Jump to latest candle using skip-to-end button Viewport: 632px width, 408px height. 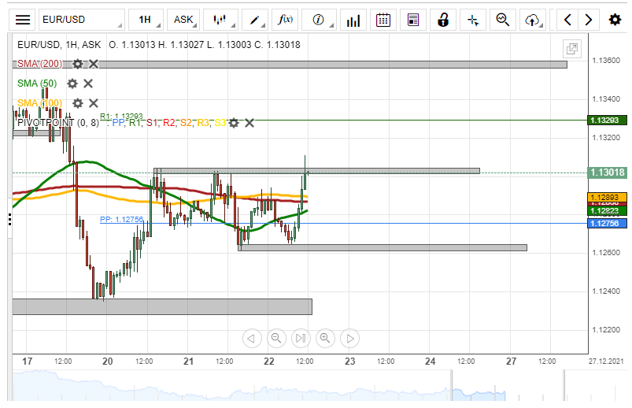[301, 339]
